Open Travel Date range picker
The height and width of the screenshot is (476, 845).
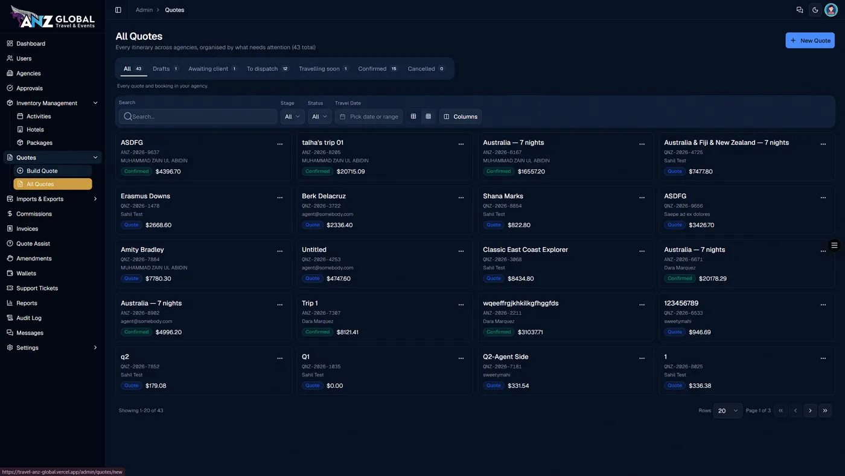point(369,117)
